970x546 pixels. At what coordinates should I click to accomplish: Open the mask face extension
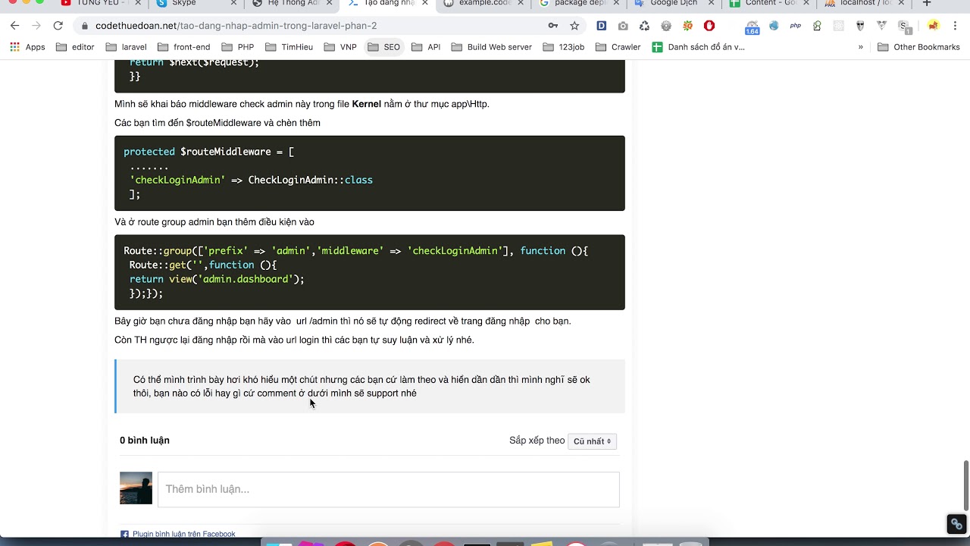(860, 26)
